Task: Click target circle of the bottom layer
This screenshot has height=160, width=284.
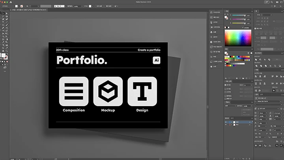Action: [x=250, y=124]
